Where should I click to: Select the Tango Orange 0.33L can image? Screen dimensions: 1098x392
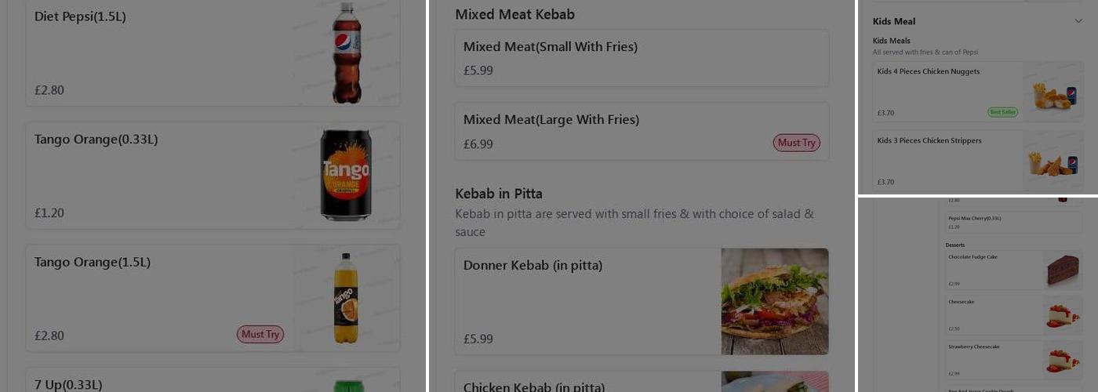pos(346,175)
